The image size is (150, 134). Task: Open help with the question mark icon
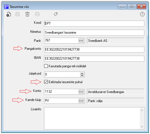(x=142, y=14)
